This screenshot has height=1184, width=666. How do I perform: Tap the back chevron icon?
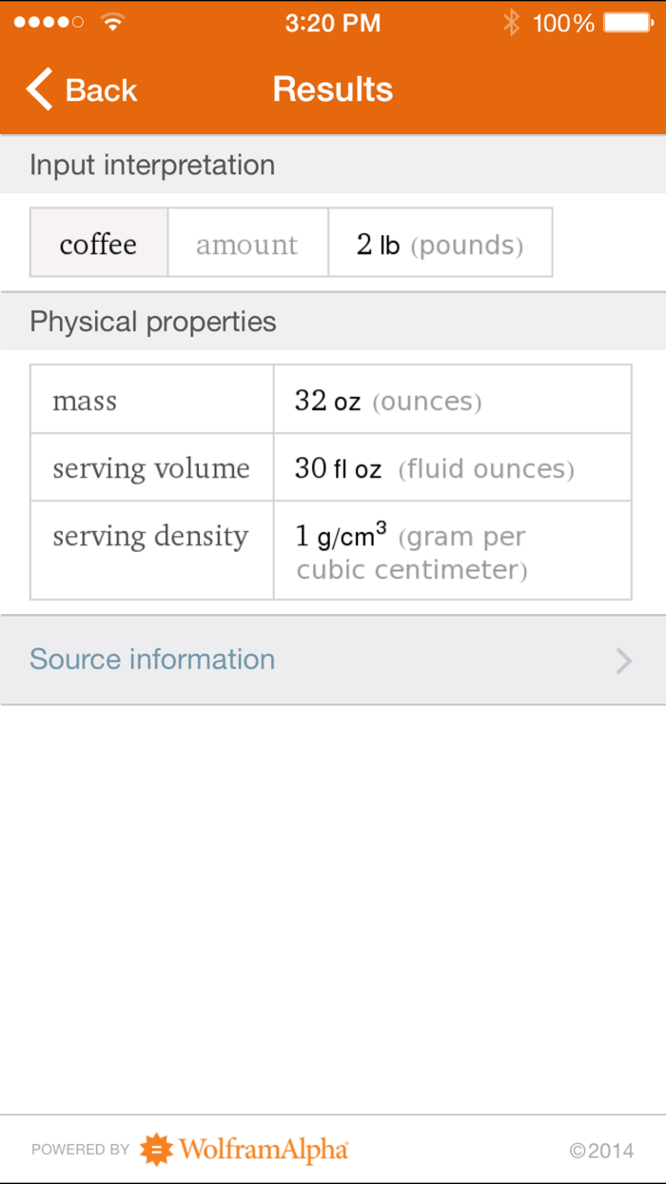(37, 89)
